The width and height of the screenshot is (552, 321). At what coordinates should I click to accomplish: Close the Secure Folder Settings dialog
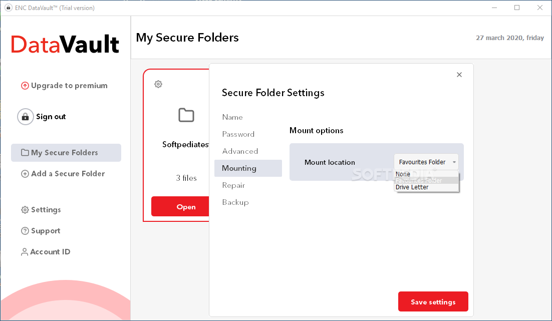(459, 75)
